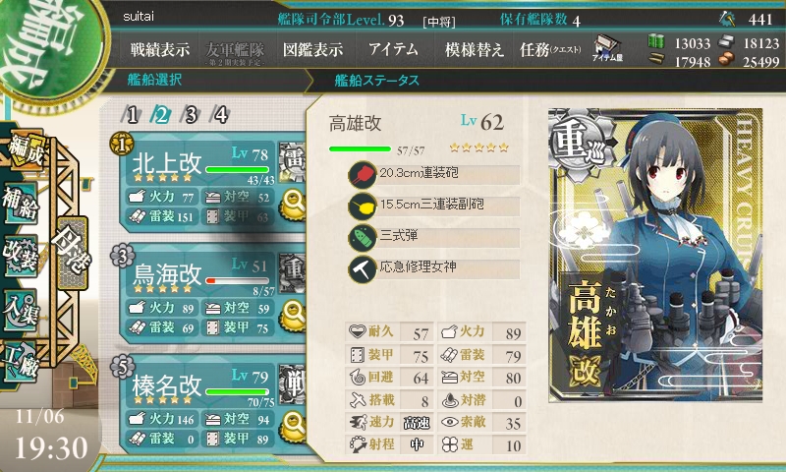Open the 改装 (Refit) sidebar icon
Image resolution: width=786 pixels, height=472 pixels.
point(21,256)
